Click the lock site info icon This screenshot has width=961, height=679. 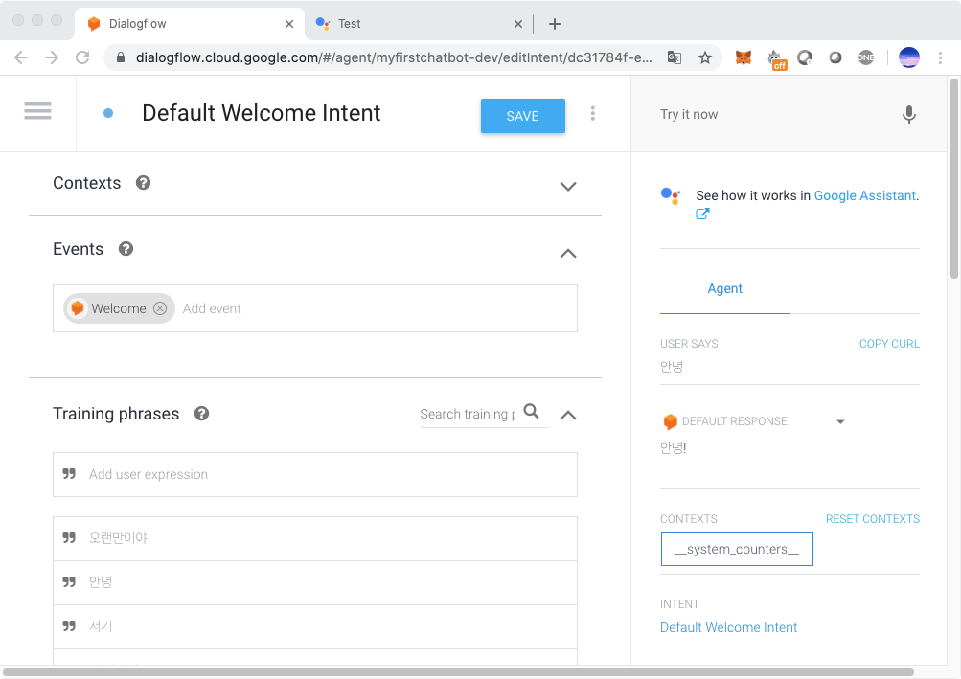[x=121, y=57]
